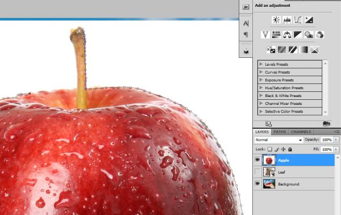Open the Opacity slider arrow
Image resolution: width=341 pixels, height=215 pixels.
[x=336, y=140]
